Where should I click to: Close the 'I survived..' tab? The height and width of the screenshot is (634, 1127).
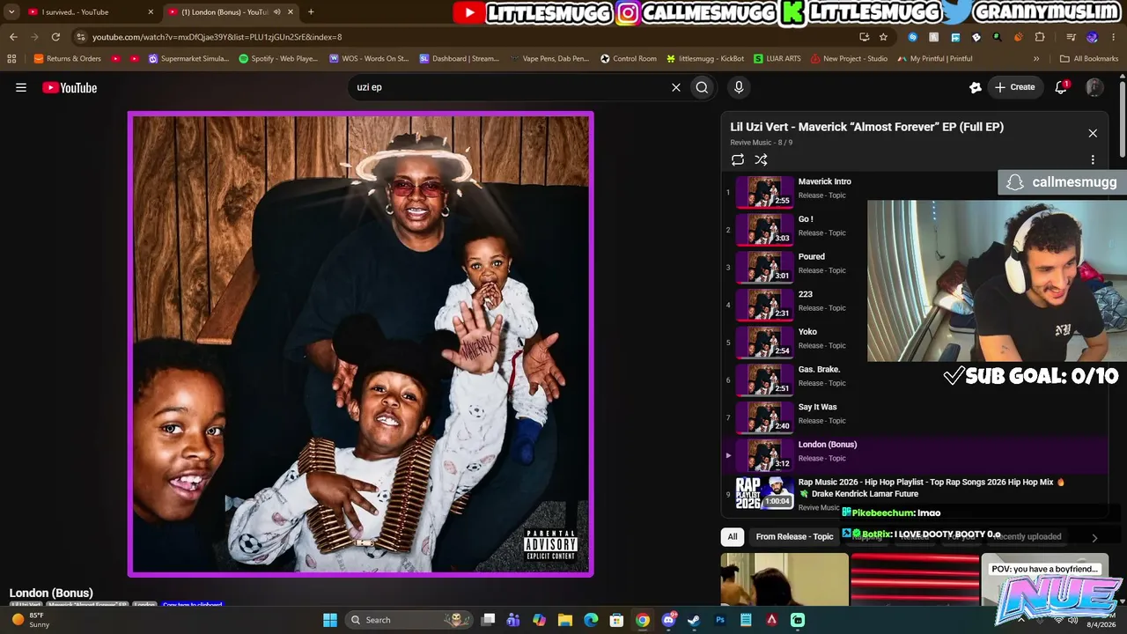click(x=151, y=12)
